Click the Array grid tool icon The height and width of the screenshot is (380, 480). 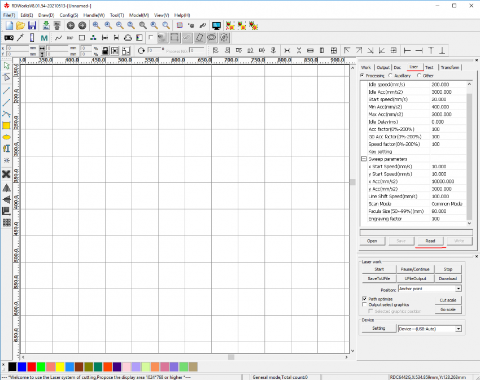[x=7, y=222]
